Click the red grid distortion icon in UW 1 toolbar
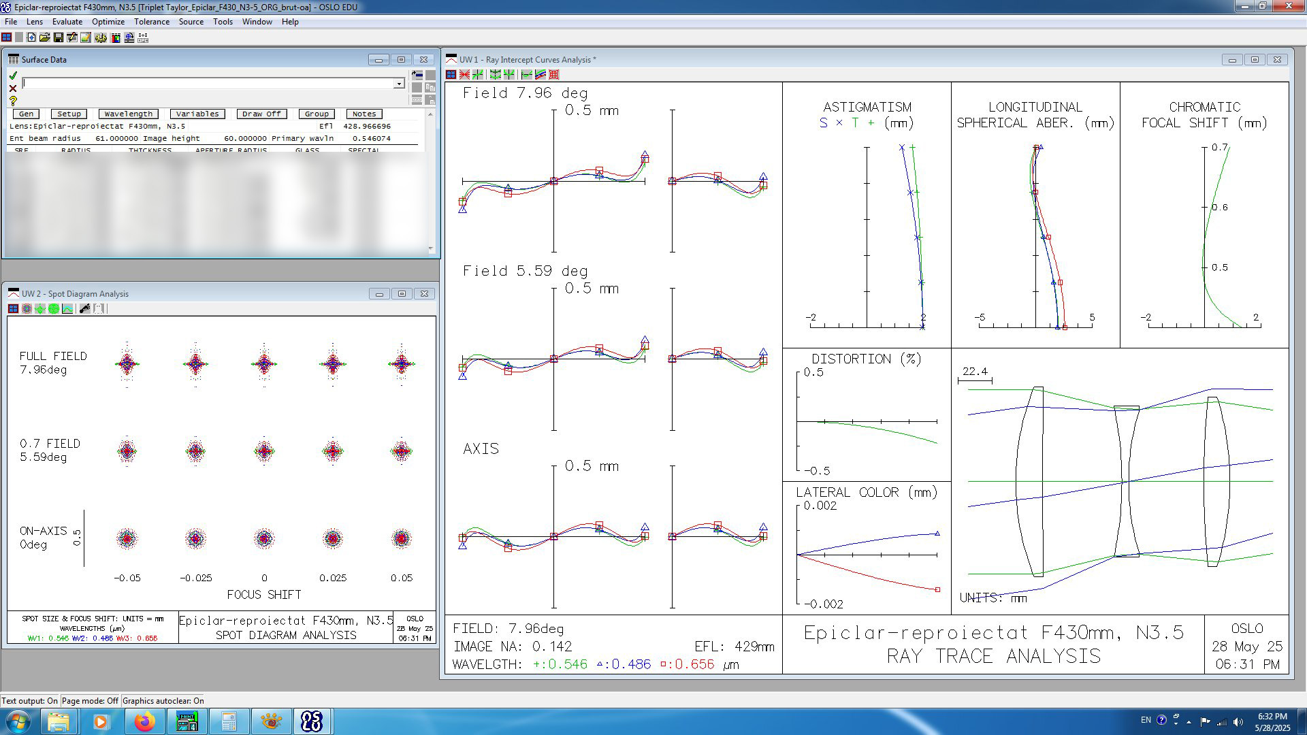Image resolution: width=1307 pixels, height=735 pixels. (554, 74)
